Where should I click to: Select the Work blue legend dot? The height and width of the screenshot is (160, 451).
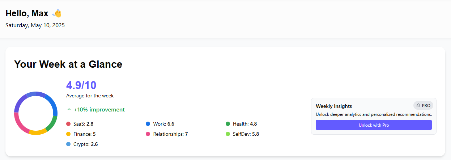pyautogui.click(x=148, y=124)
